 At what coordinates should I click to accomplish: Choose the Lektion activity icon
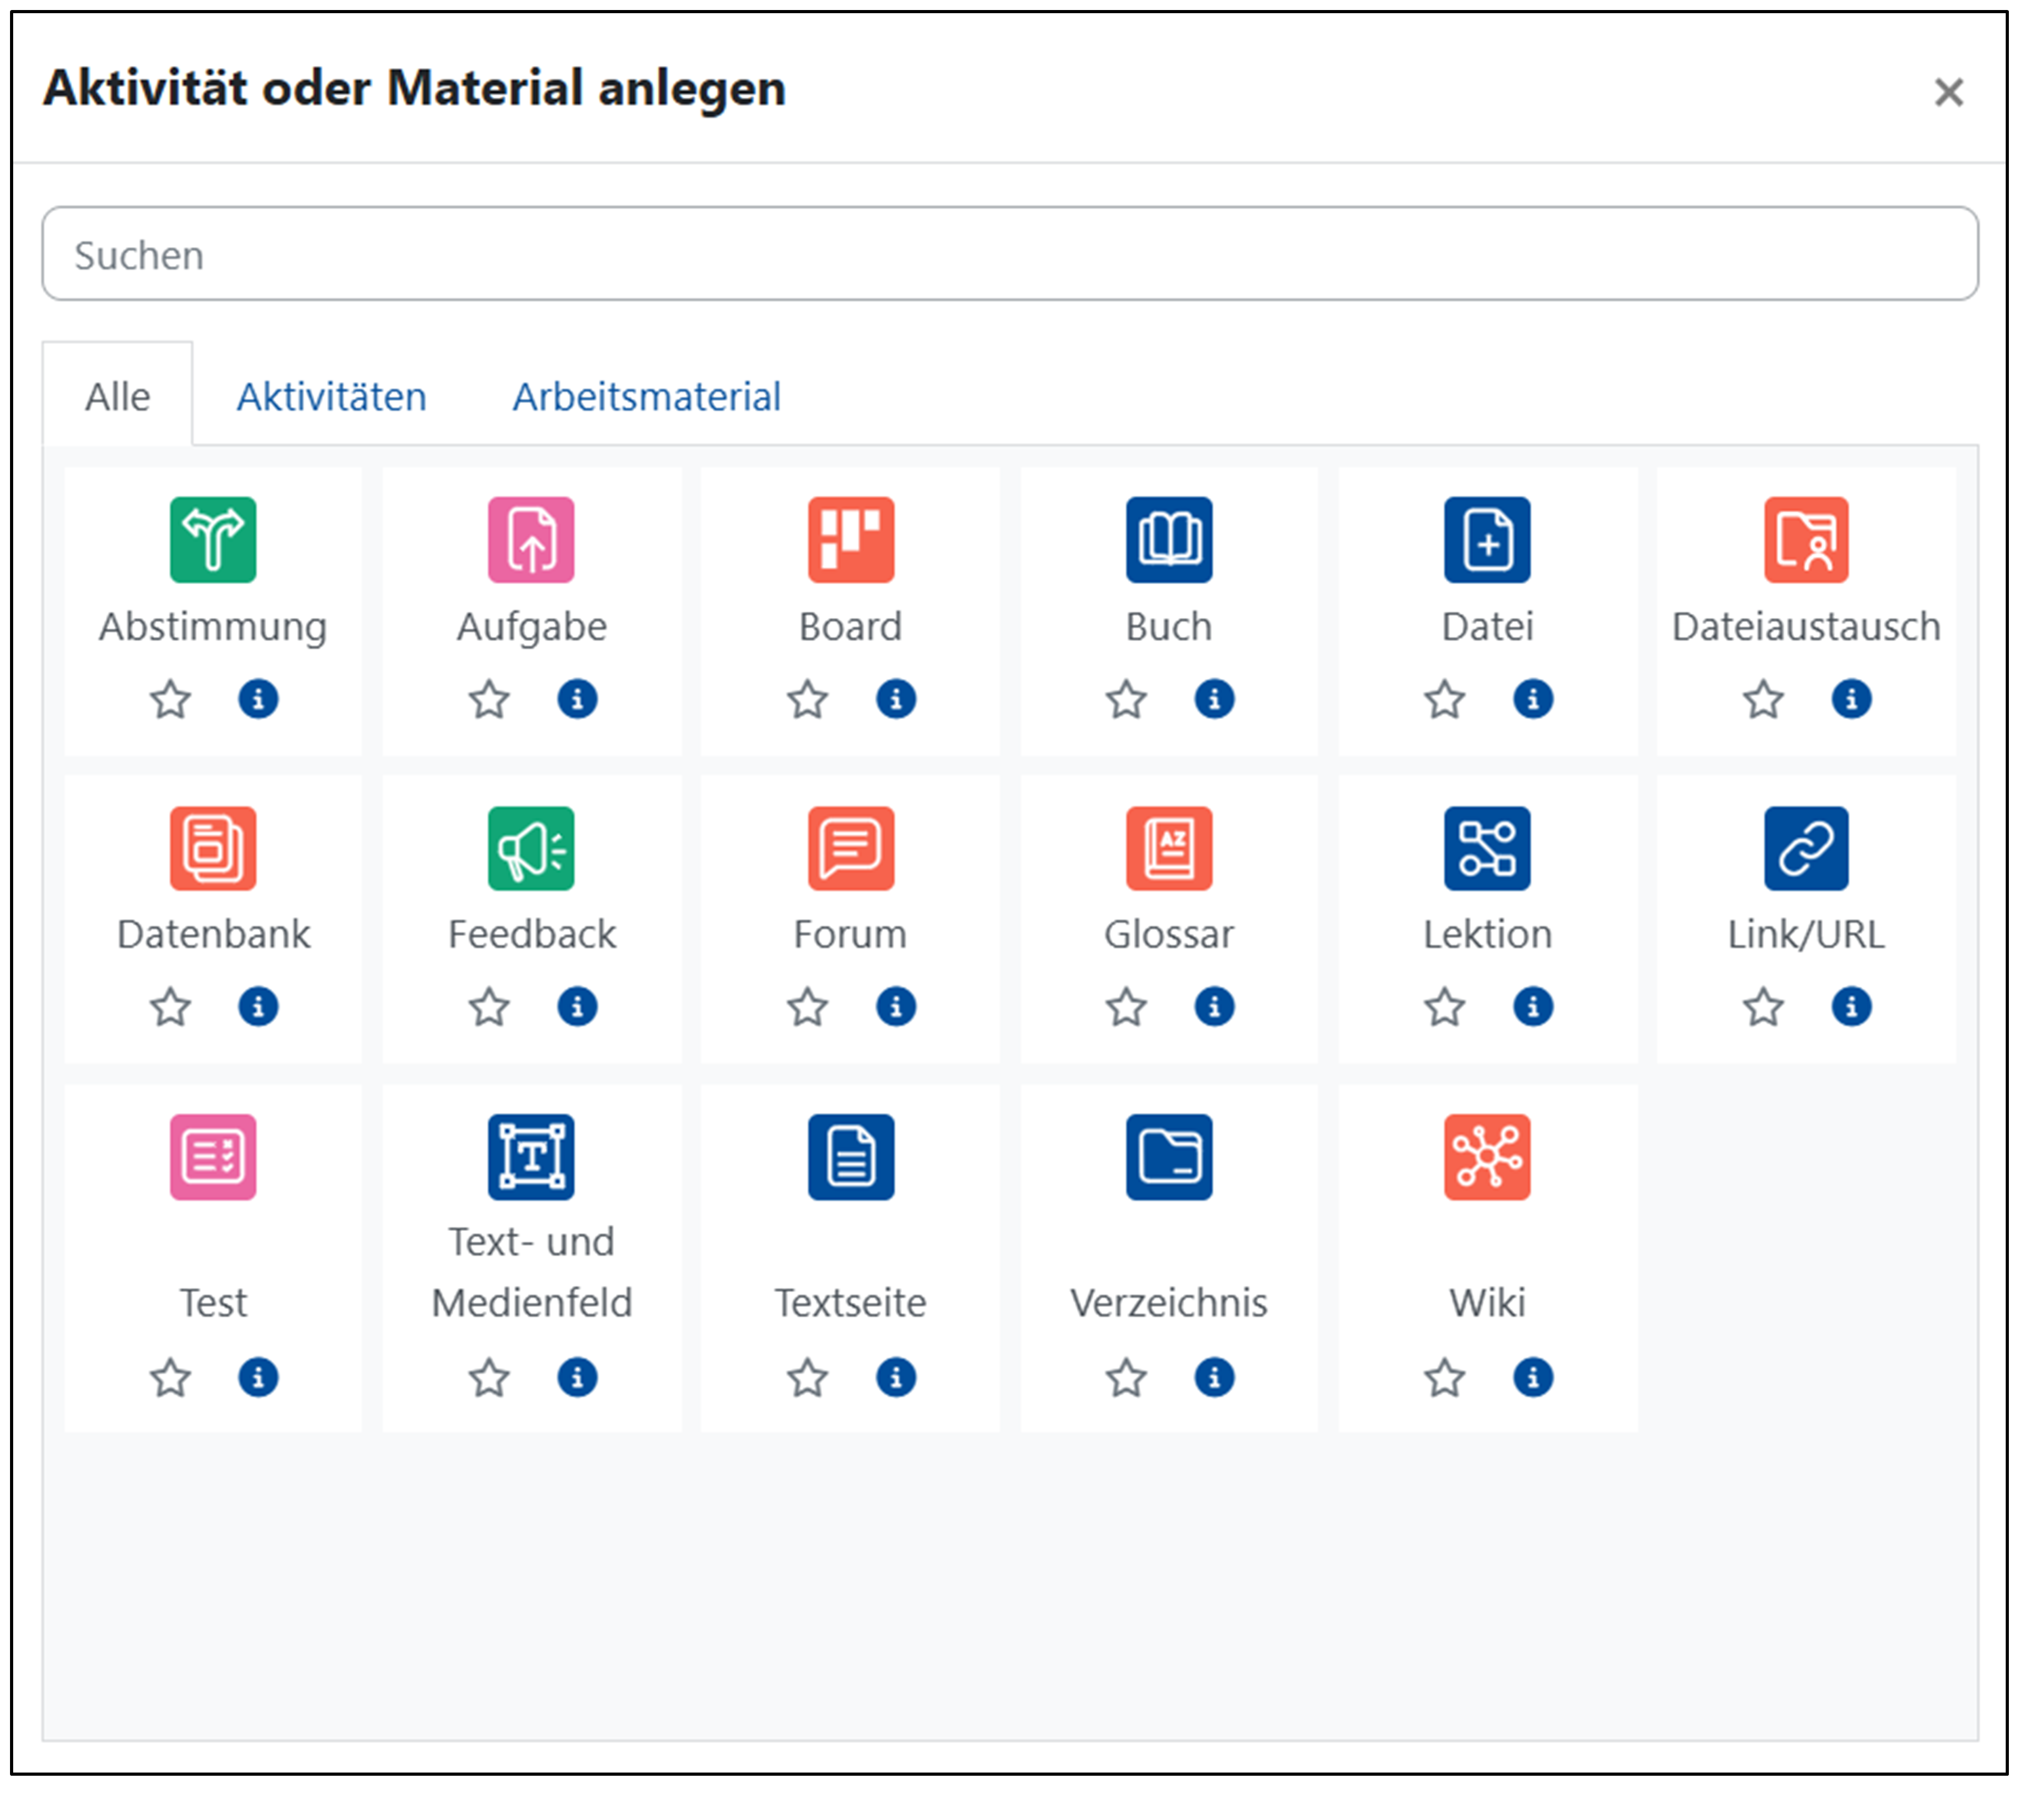pyautogui.click(x=1487, y=848)
